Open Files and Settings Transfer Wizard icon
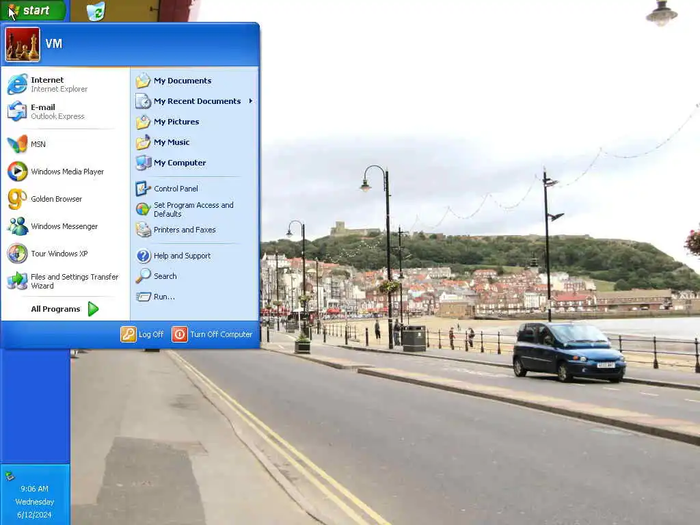Viewport: 700px width, 525px height. pyautogui.click(x=17, y=281)
